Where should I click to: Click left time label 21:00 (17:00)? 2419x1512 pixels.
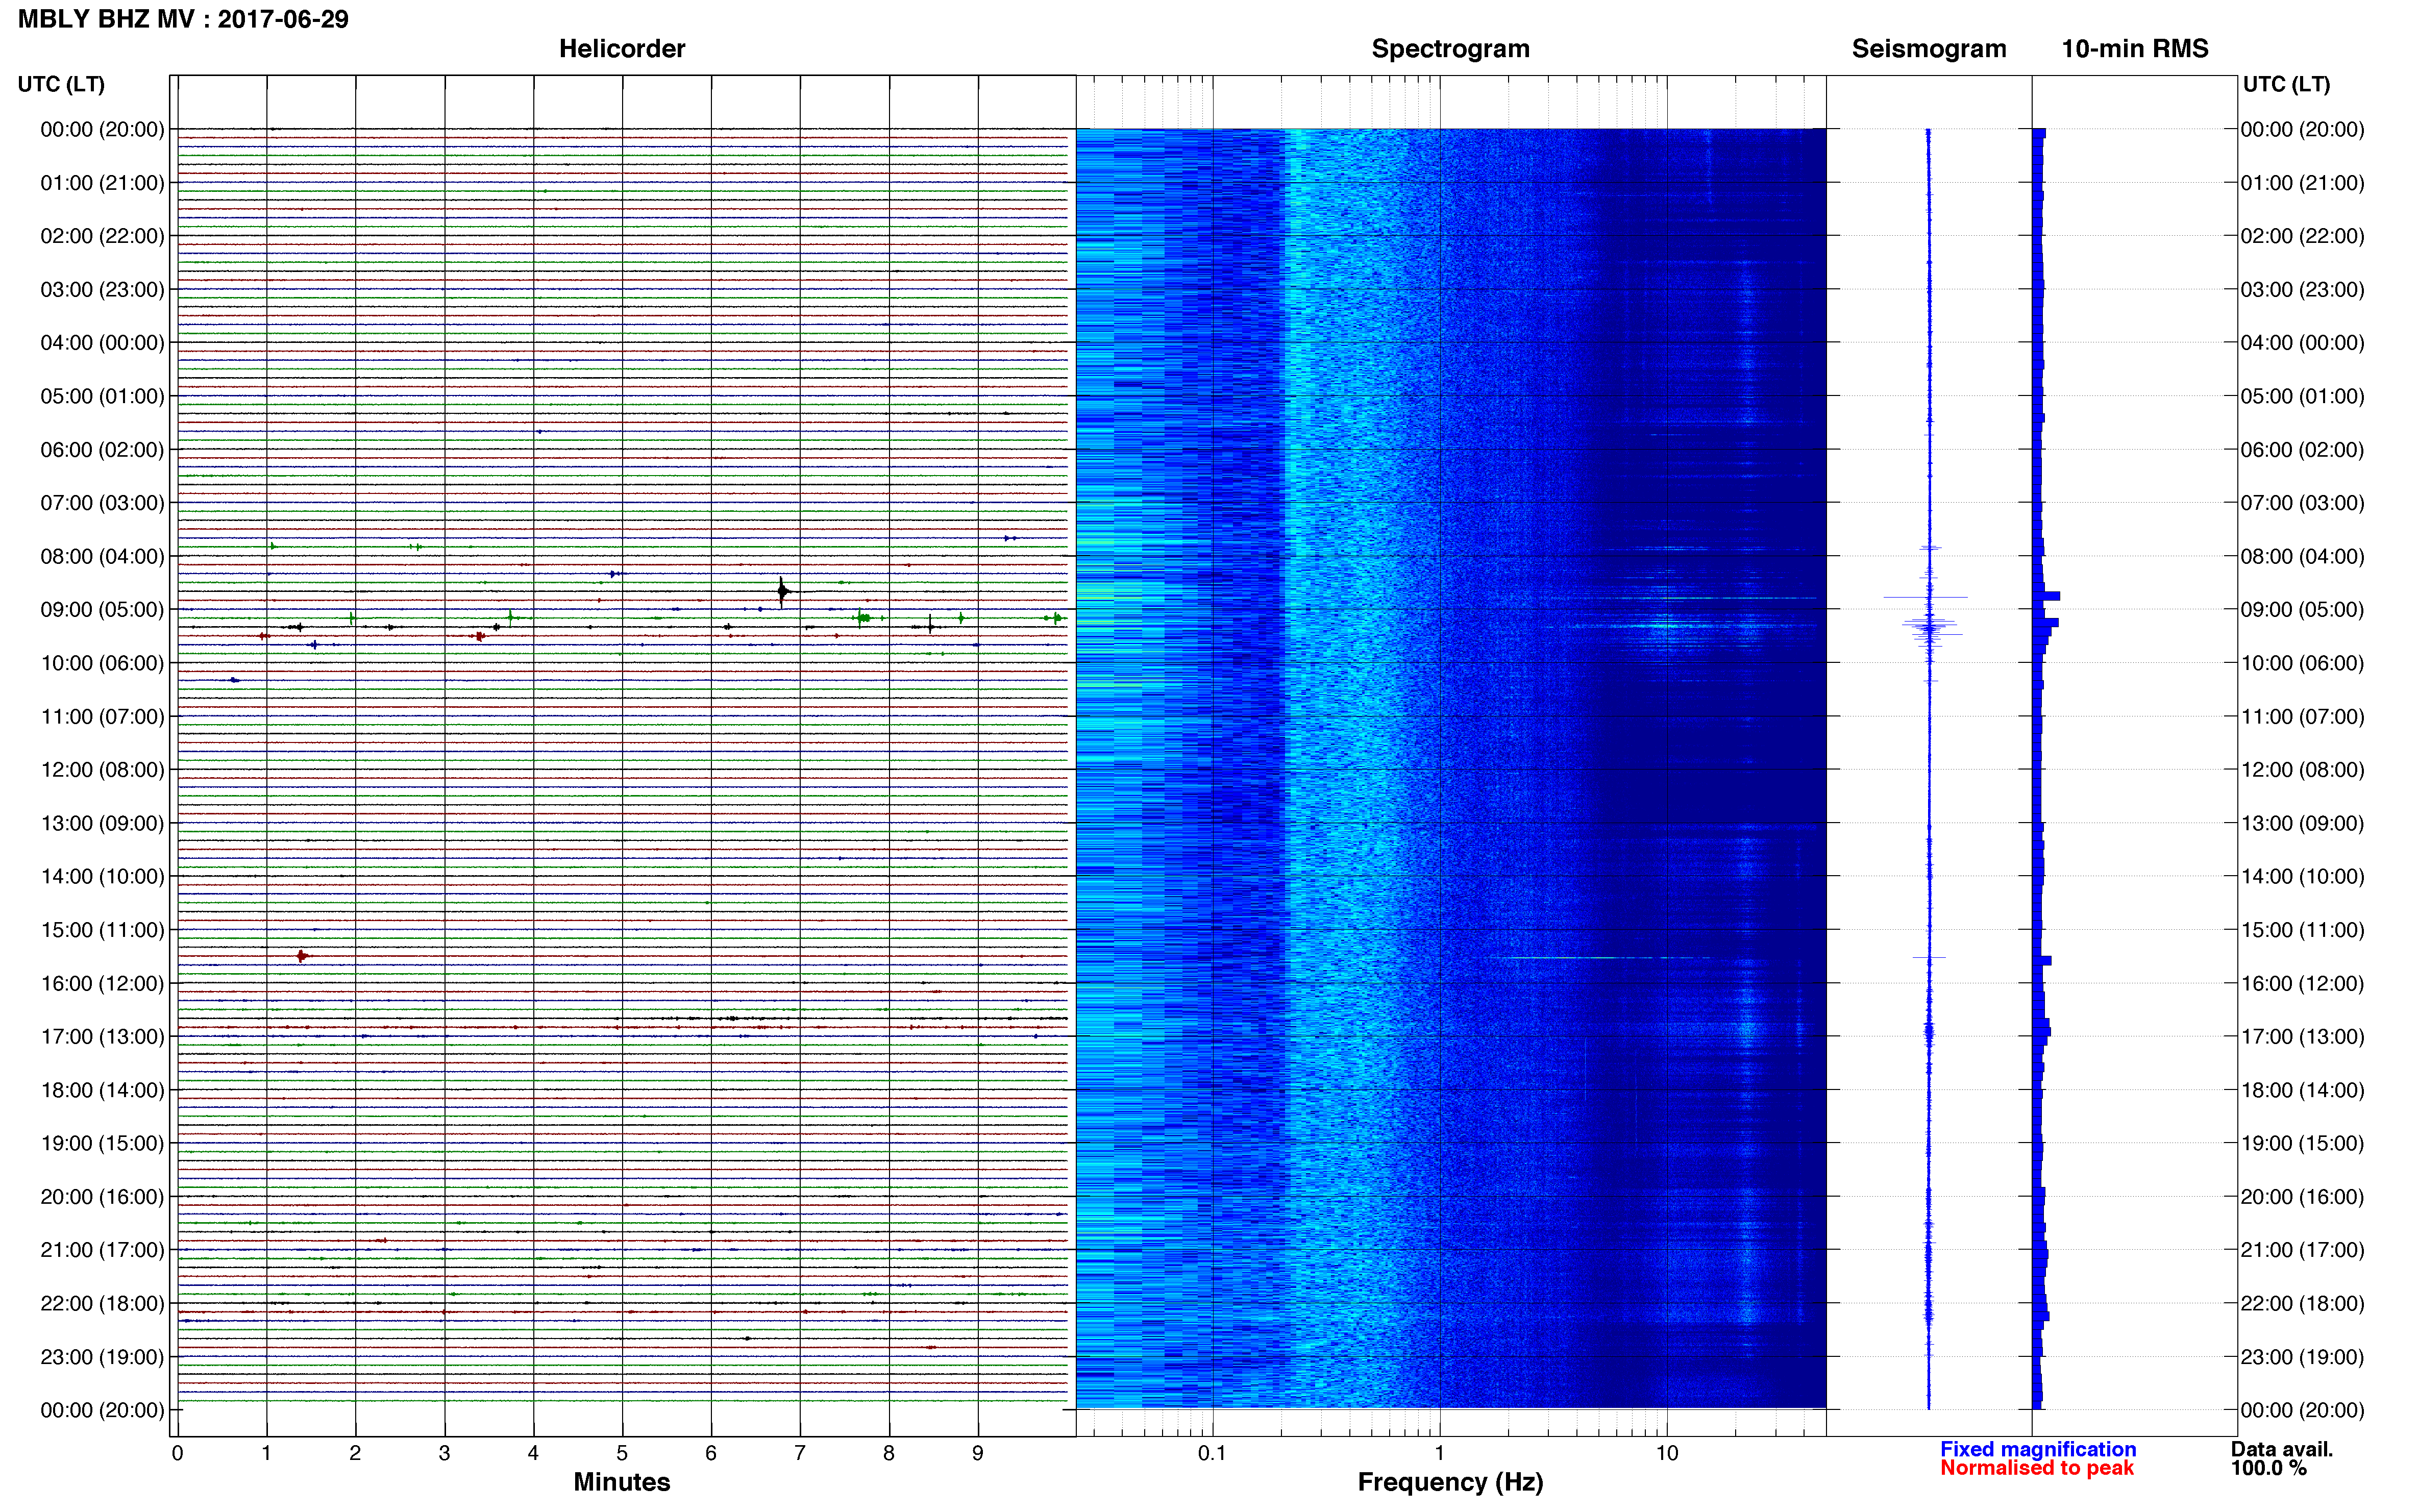pyautogui.click(x=102, y=1250)
